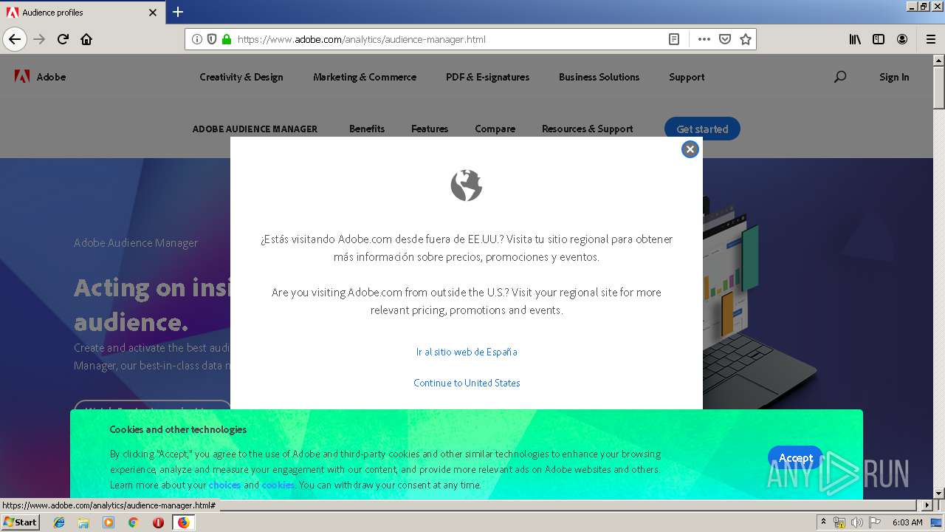Image resolution: width=945 pixels, height=532 pixels.
Task: Close the regional site dialog
Action: 690,149
